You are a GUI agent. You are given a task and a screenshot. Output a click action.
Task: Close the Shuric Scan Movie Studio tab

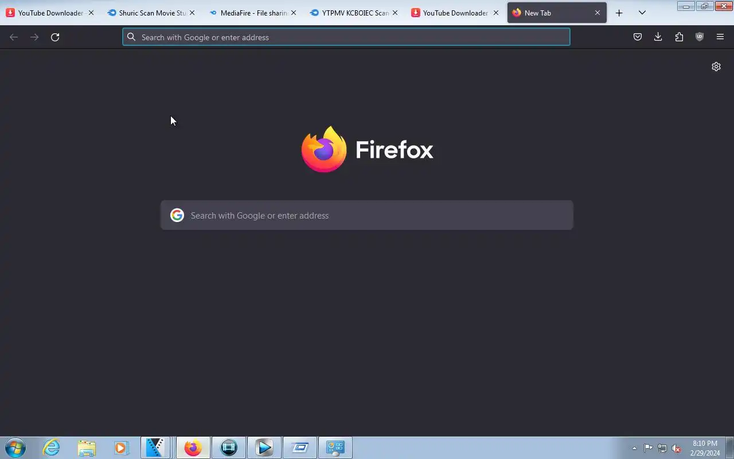pos(192,13)
